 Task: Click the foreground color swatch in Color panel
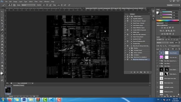pyautogui.click(x=158, y=12)
